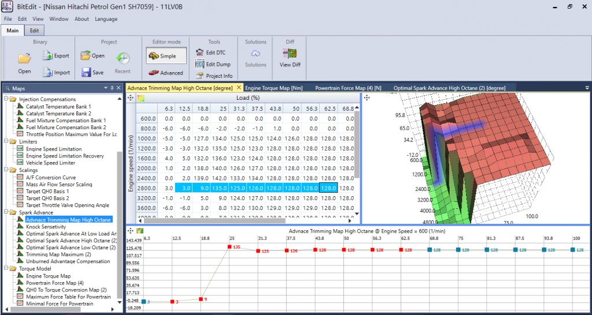Collapse the Limiters folder

(x=6, y=141)
